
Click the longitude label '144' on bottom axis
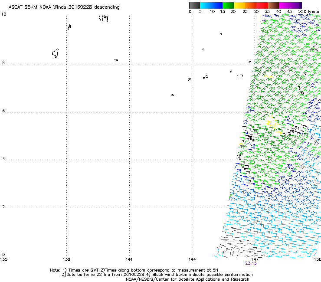click(192, 259)
